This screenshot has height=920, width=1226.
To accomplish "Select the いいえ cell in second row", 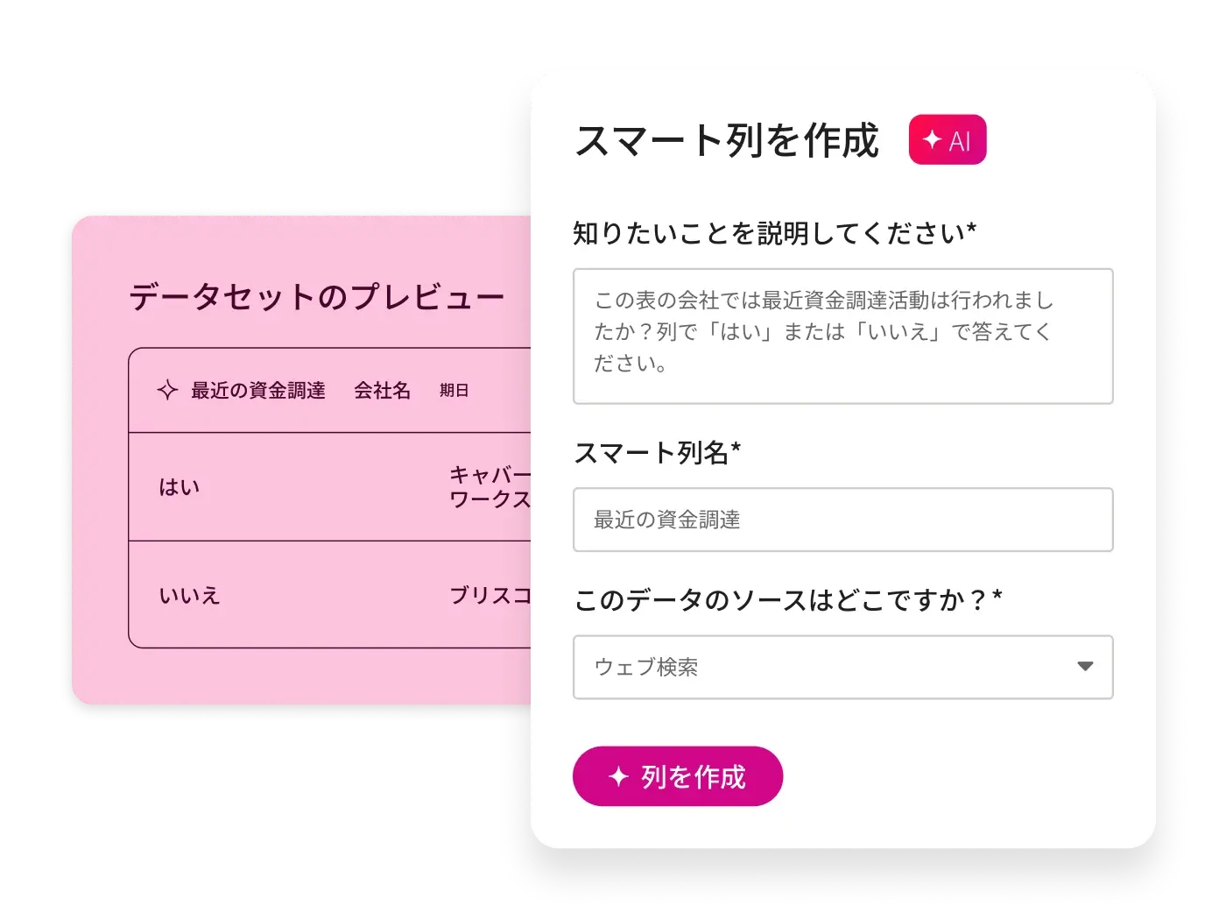I will 189,596.
